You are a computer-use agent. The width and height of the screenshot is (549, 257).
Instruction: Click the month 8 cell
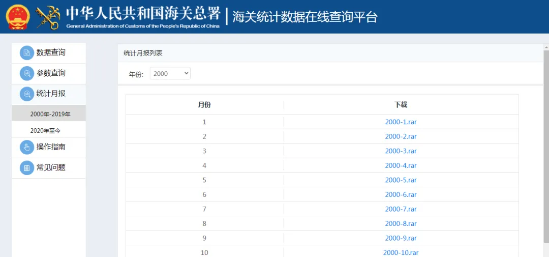pos(204,224)
